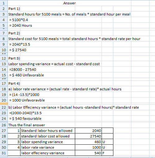Select 'standard labor cost allowed' table cell
Screen dimensions: 155x158
coord(48,136)
